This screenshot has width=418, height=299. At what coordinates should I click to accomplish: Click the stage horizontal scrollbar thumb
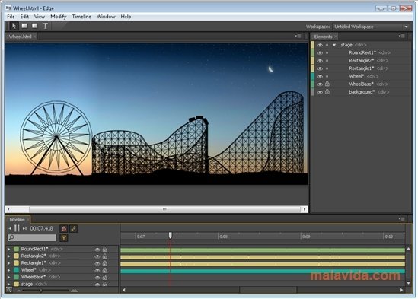tap(164, 209)
